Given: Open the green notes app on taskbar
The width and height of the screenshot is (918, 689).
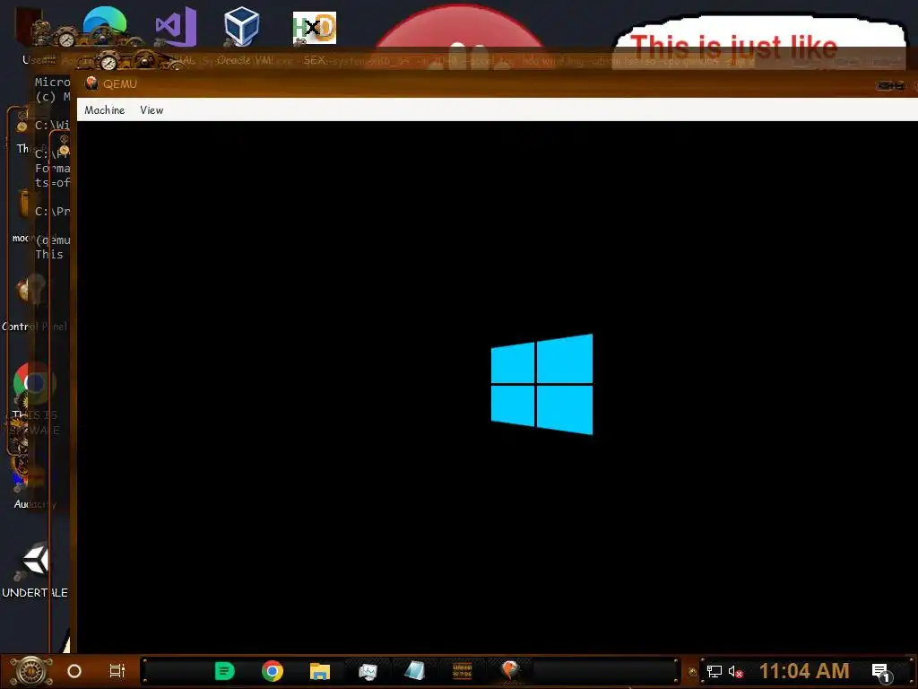Looking at the screenshot, I should click(x=225, y=671).
